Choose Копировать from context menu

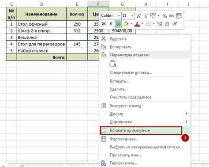tap(145, 47)
